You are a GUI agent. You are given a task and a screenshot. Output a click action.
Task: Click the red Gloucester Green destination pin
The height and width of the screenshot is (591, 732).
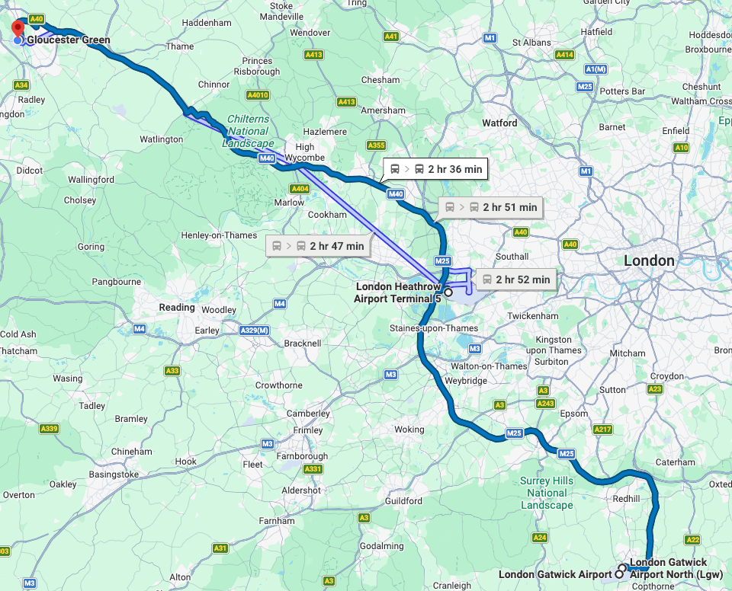(18, 28)
